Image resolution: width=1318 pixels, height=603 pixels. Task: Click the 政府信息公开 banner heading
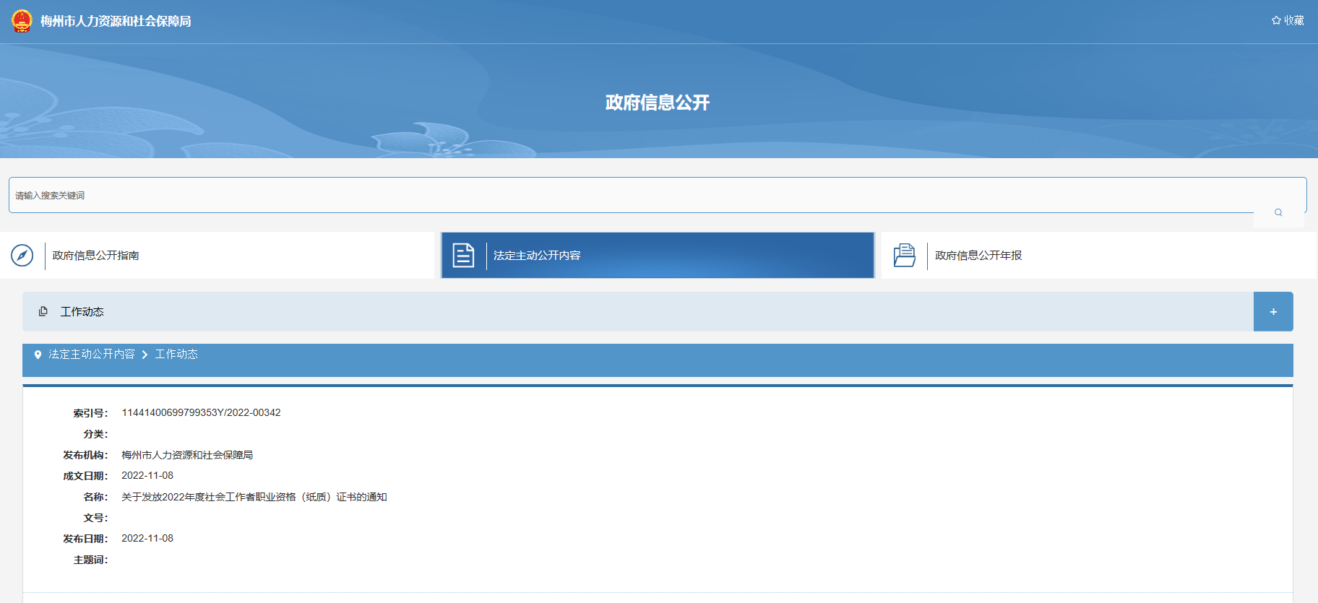(x=658, y=103)
